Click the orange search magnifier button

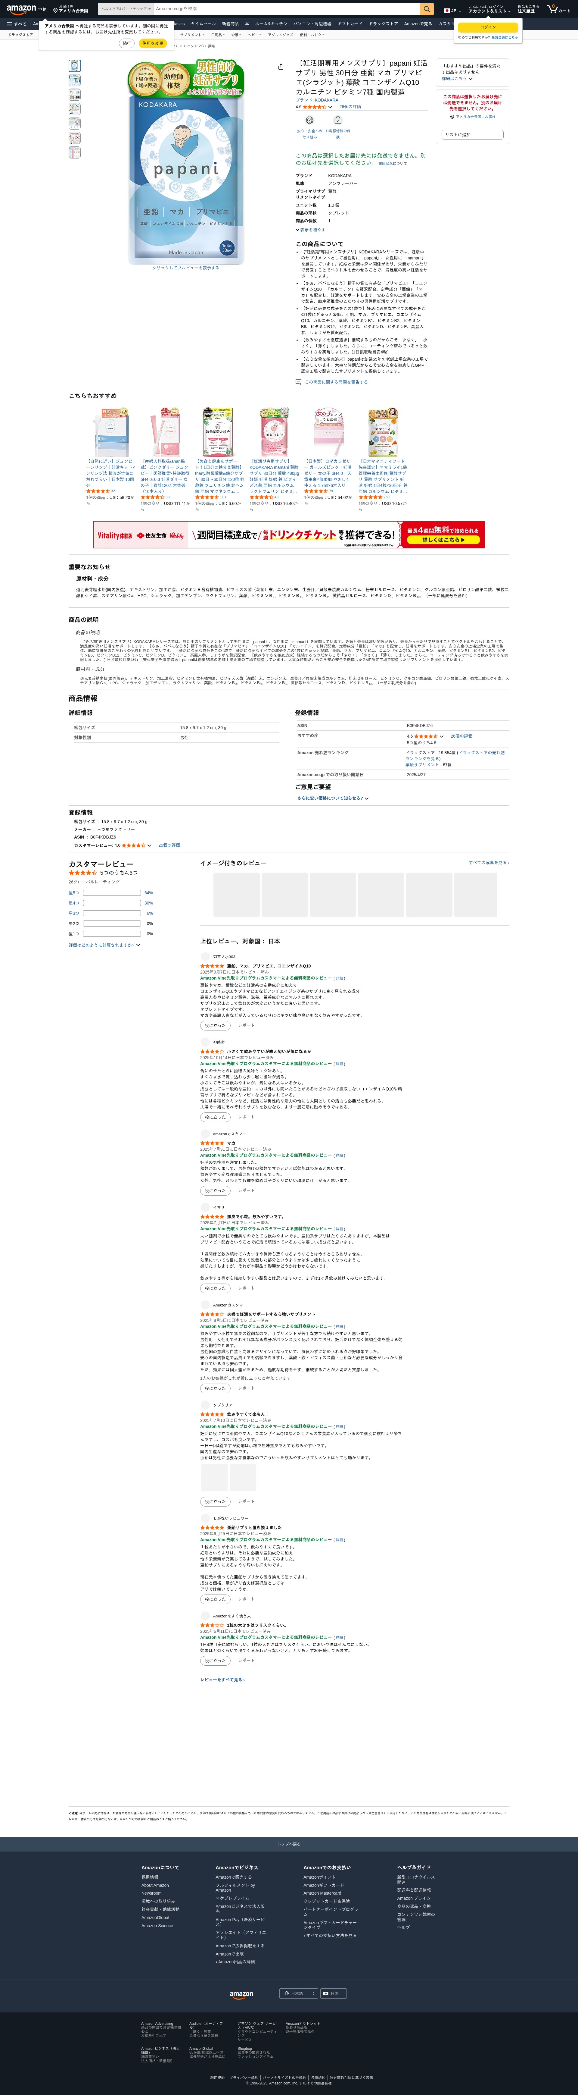click(427, 9)
